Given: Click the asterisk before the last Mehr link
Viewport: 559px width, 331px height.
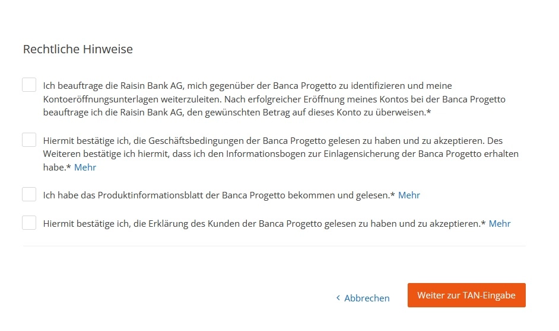Looking at the screenshot, I should point(484,224).
